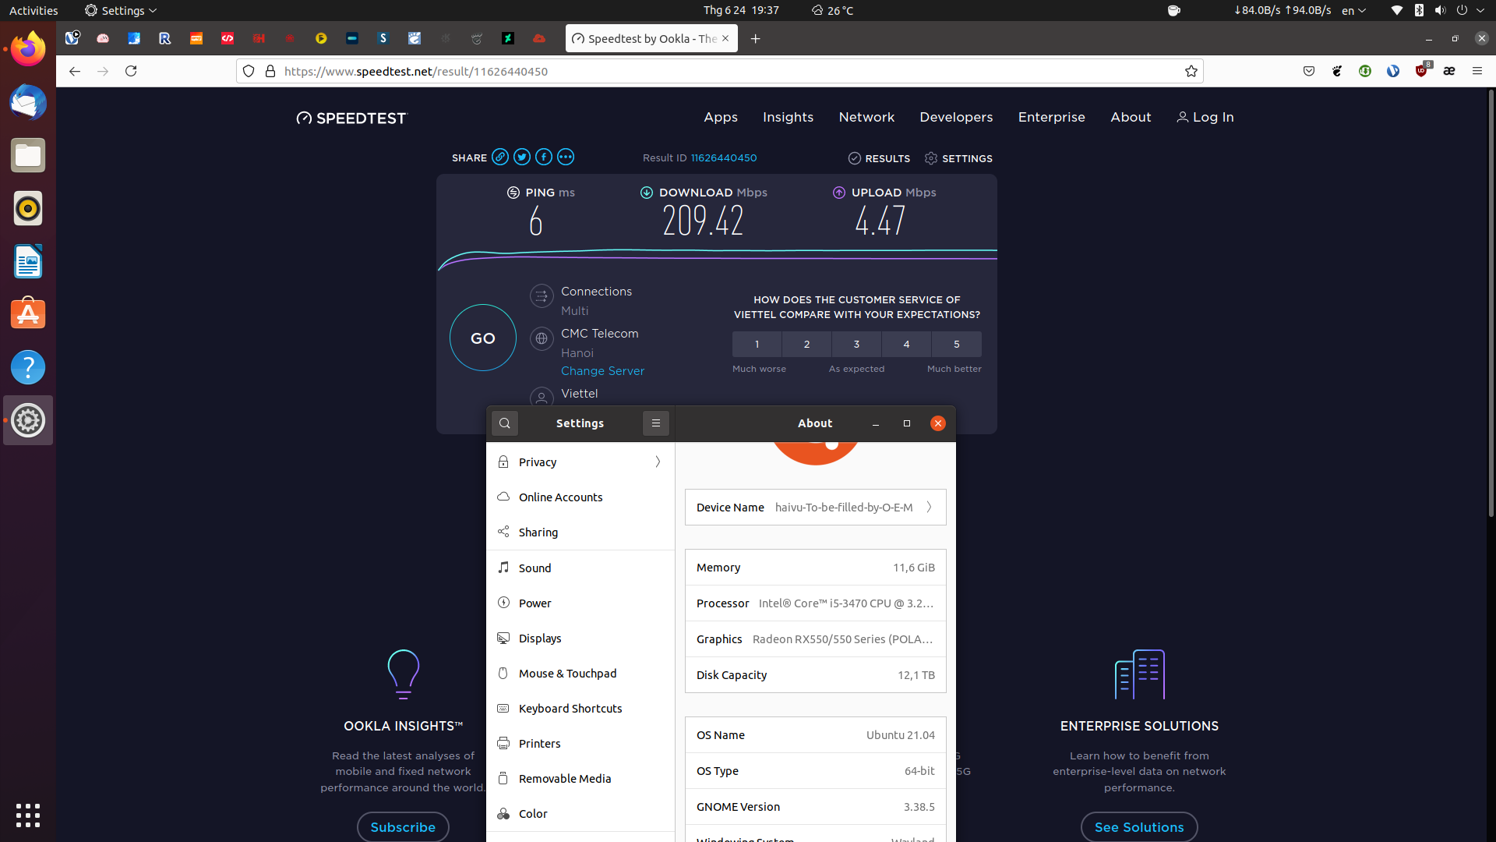Viewport: 1496px width, 842px height.
Task: Click the Speedtest page vertical scrollbar
Action: (1491, 304)
